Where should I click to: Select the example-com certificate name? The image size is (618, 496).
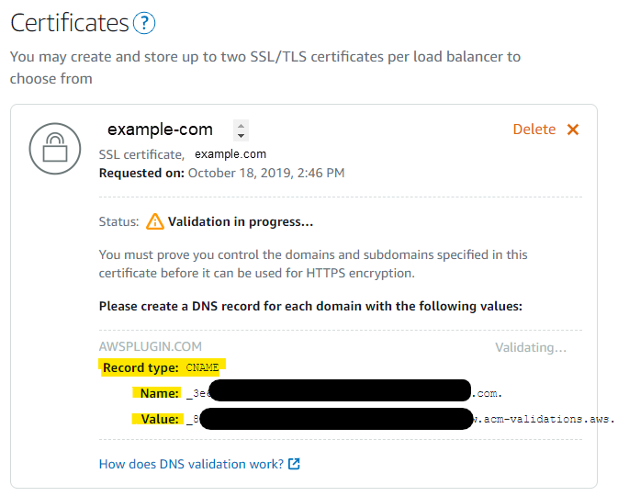tap(160, 130)
